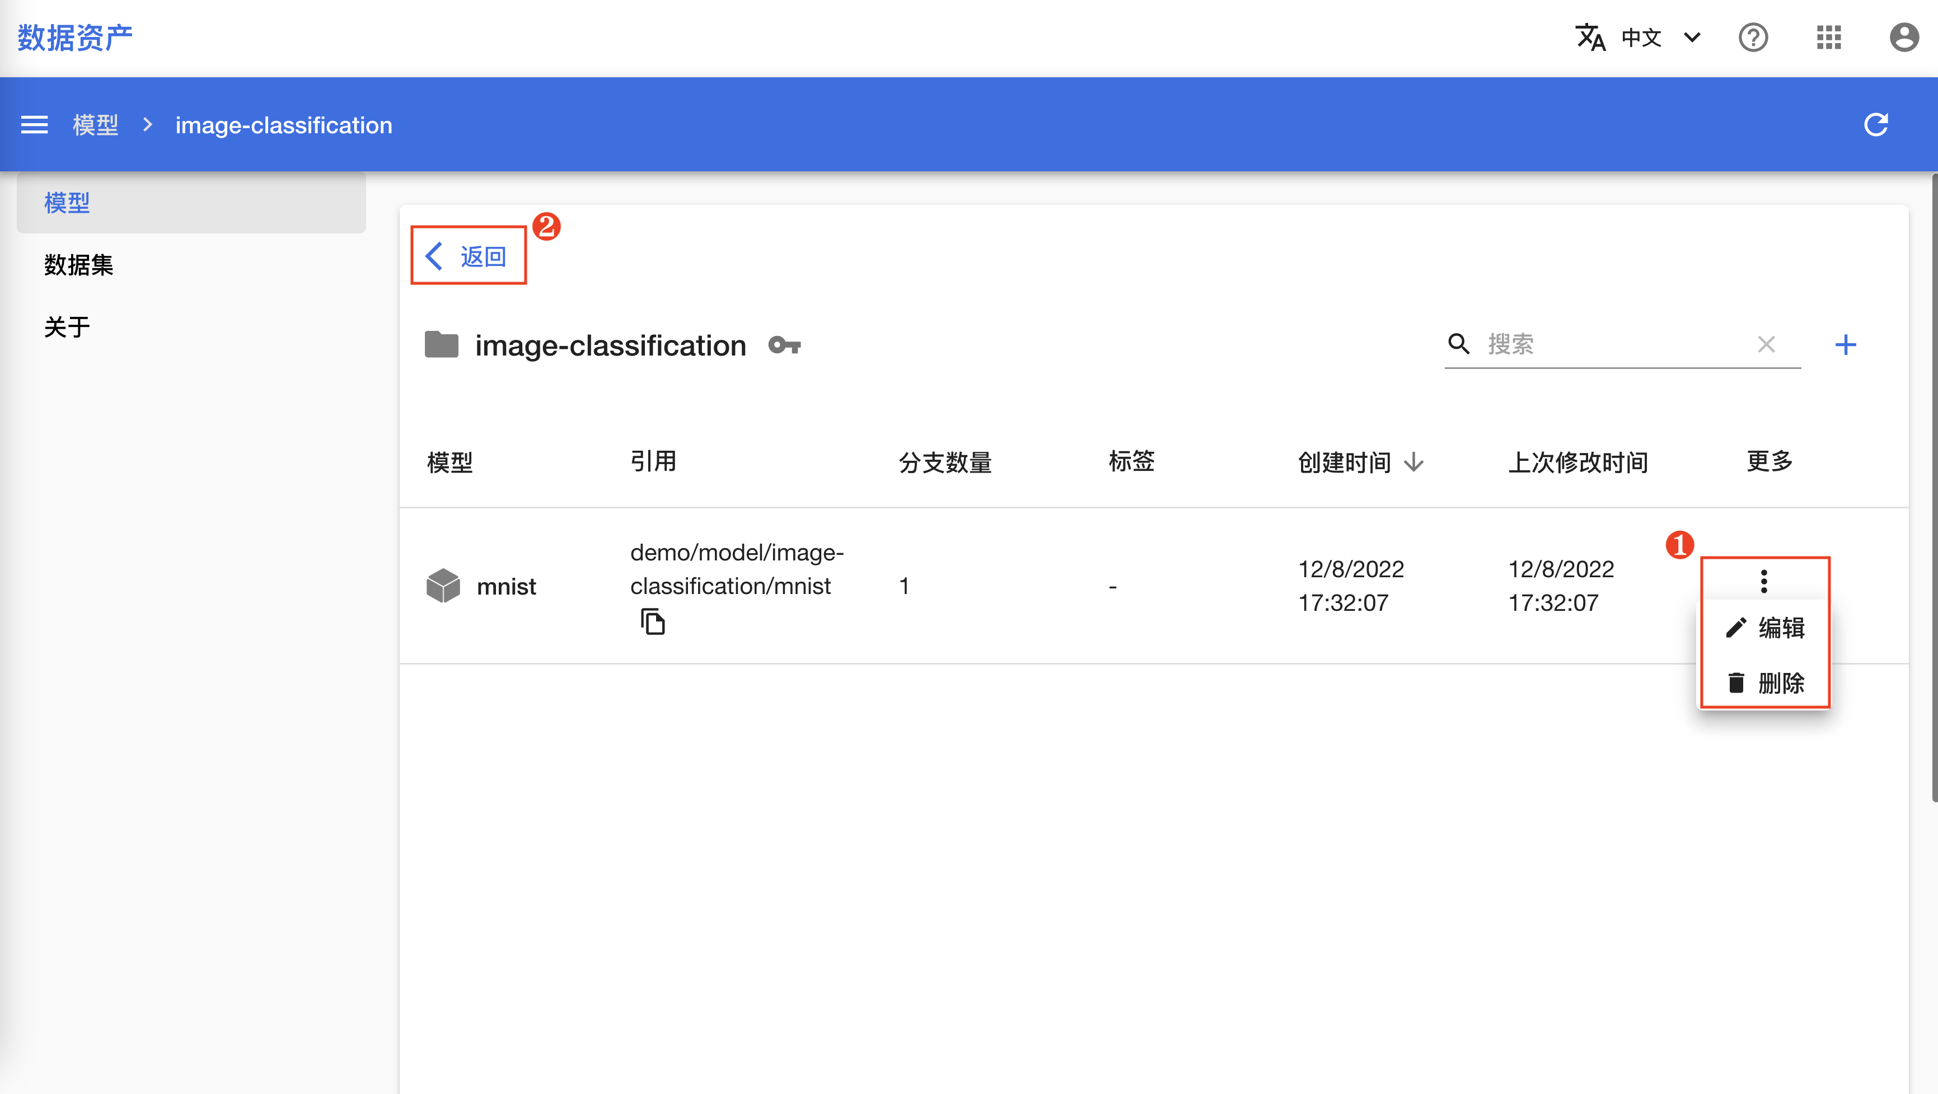The image size is (1938, 1094).
Task: Click the folder icon of image-classification
Action: coord(442,344)
